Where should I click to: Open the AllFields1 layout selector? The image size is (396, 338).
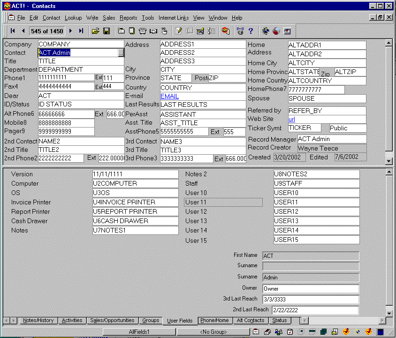[x=139, y=332]
